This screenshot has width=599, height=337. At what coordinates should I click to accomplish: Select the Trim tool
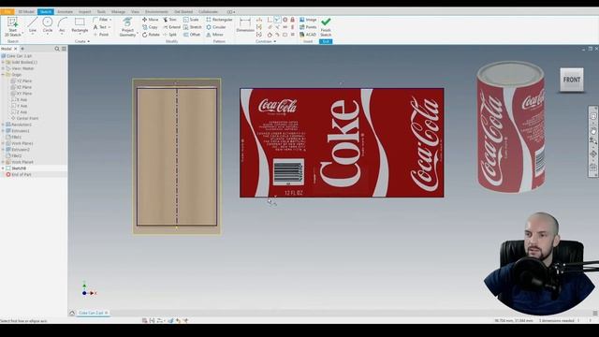click(169, 20)
